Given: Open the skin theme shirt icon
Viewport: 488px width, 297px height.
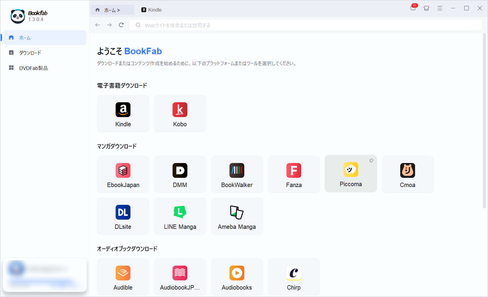Looking at the screenshot, I should pos(426,8).
